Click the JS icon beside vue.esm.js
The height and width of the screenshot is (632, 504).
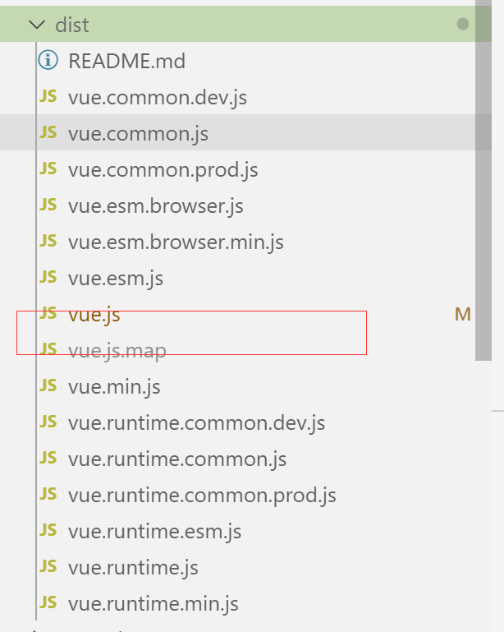click(x=48, y=278)
